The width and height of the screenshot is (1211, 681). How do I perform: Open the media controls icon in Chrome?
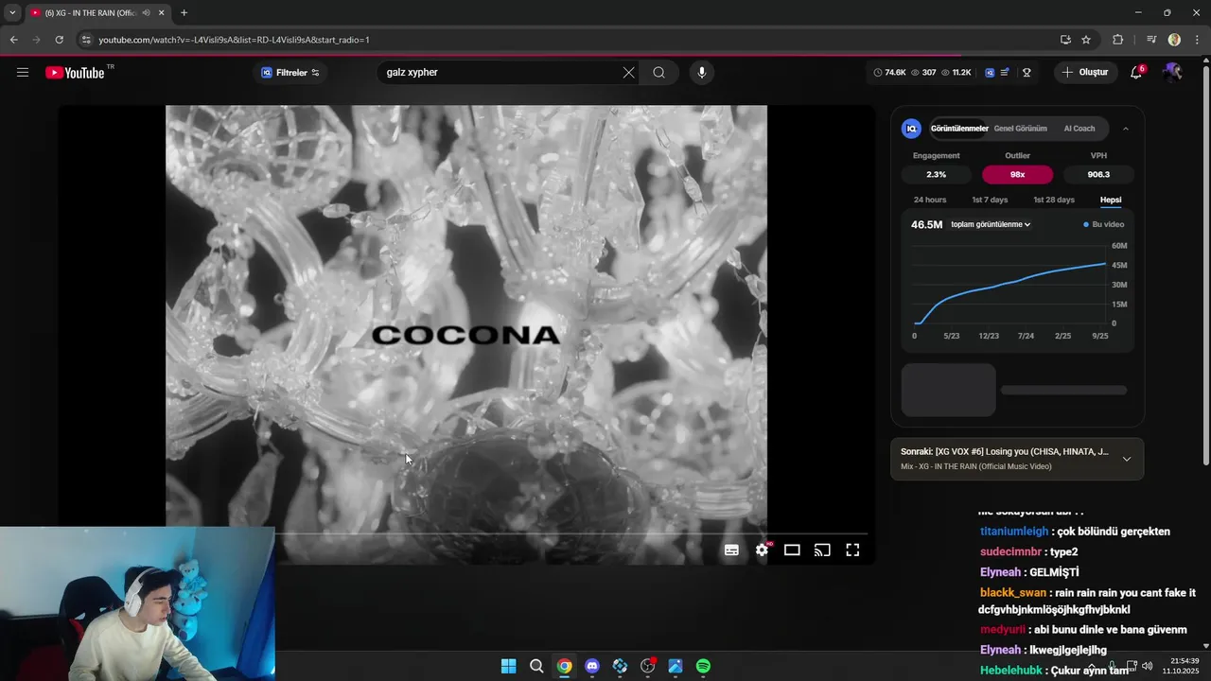point(1151,40)
